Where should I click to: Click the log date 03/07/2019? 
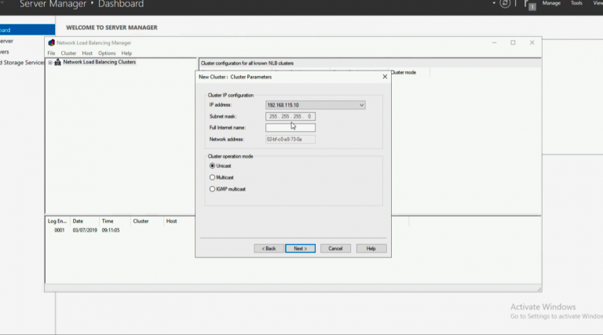pos(85,230)
